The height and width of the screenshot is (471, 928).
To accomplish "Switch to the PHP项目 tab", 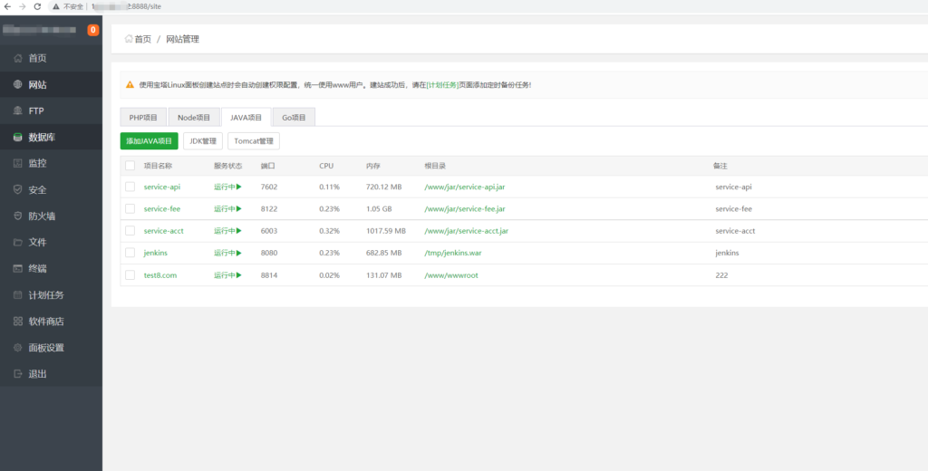I will pyautogui.click(x=143, y=117).
